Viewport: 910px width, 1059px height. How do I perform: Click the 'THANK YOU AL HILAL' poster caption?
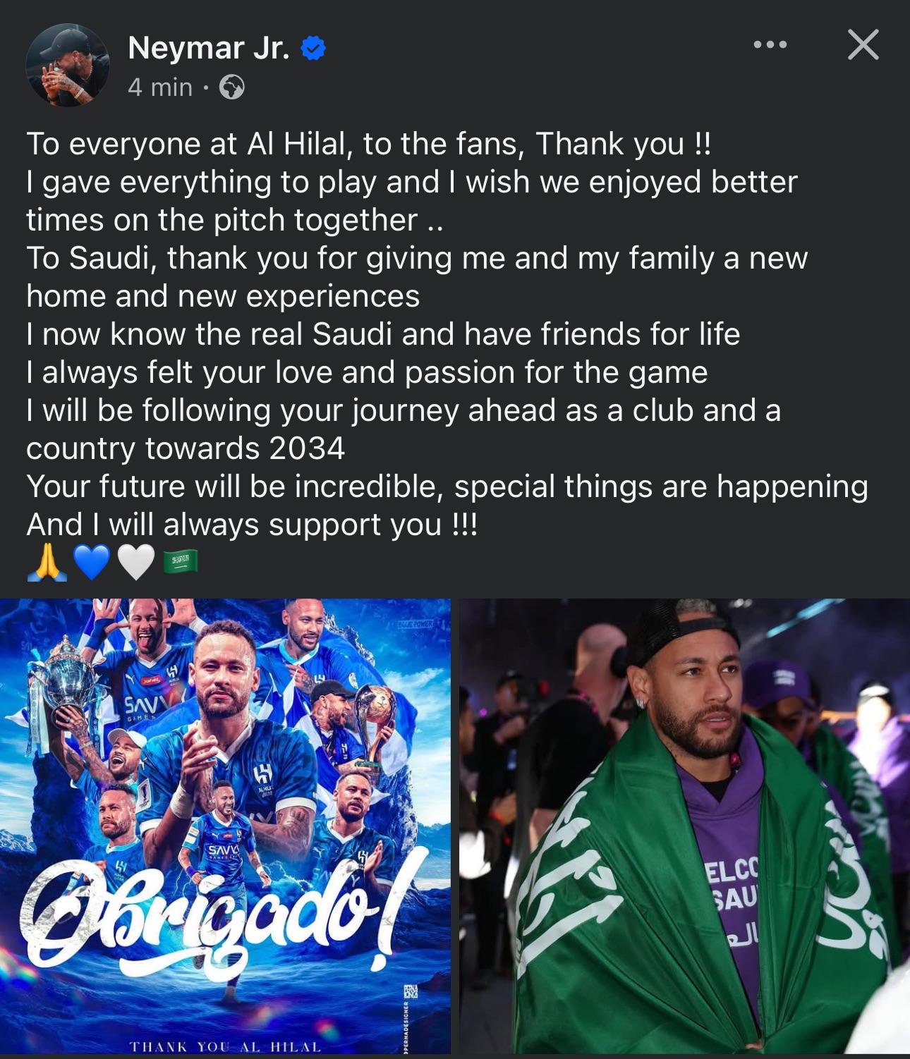(225, 1046)
